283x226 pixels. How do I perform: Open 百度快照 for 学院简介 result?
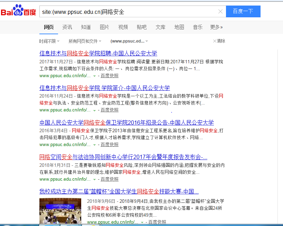click(x=110, y=110)
